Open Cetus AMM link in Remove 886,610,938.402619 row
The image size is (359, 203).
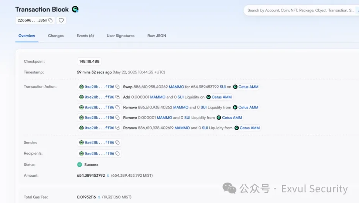250,128
